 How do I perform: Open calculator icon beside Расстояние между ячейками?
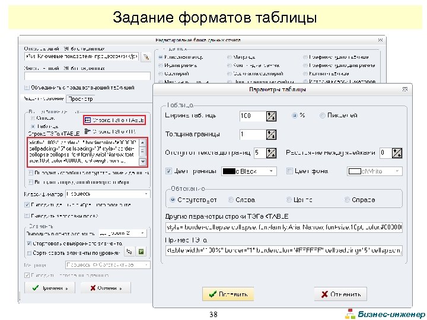397,153
